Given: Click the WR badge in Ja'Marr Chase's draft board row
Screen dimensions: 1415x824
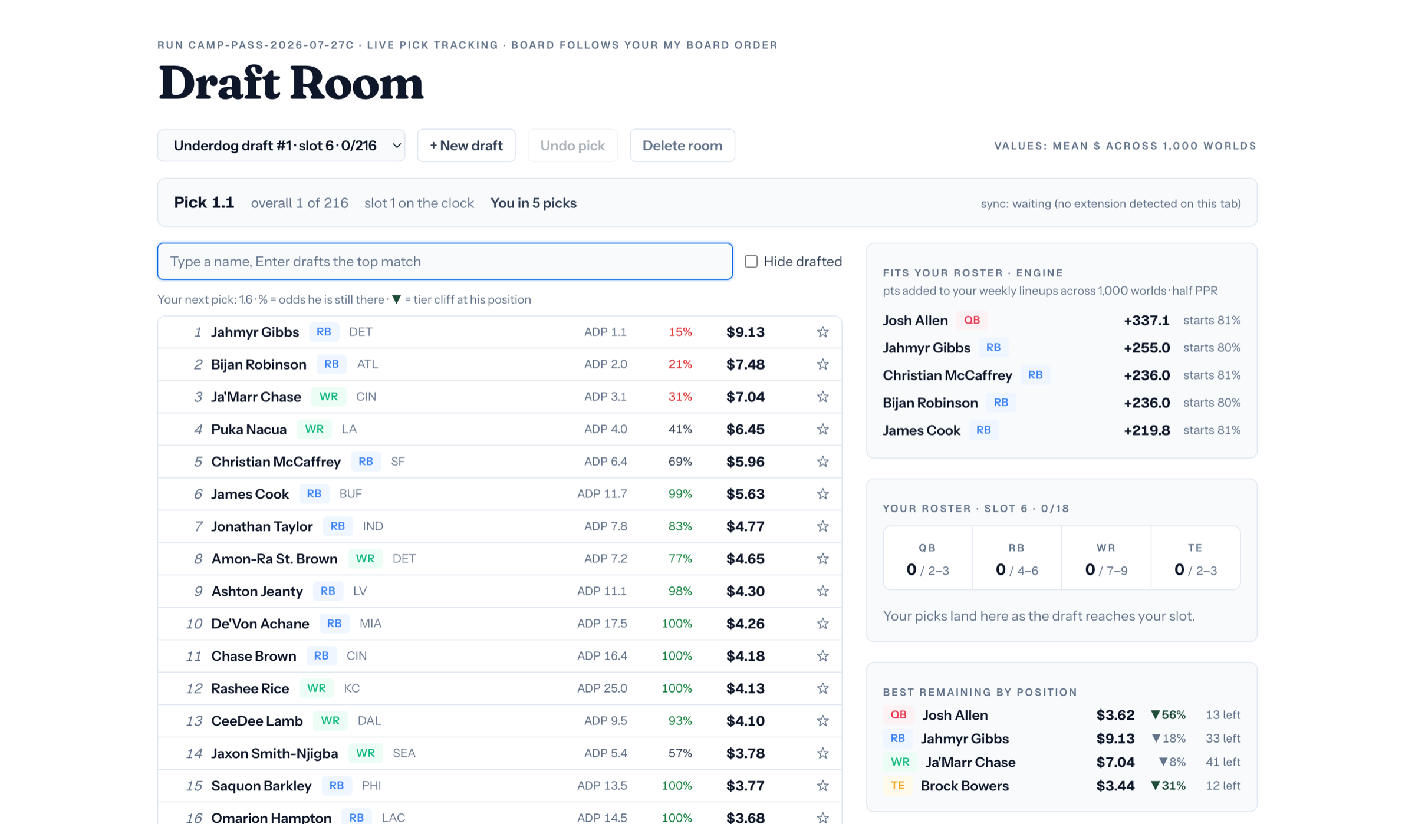Looking at the screenshot, I should (328, 397).
